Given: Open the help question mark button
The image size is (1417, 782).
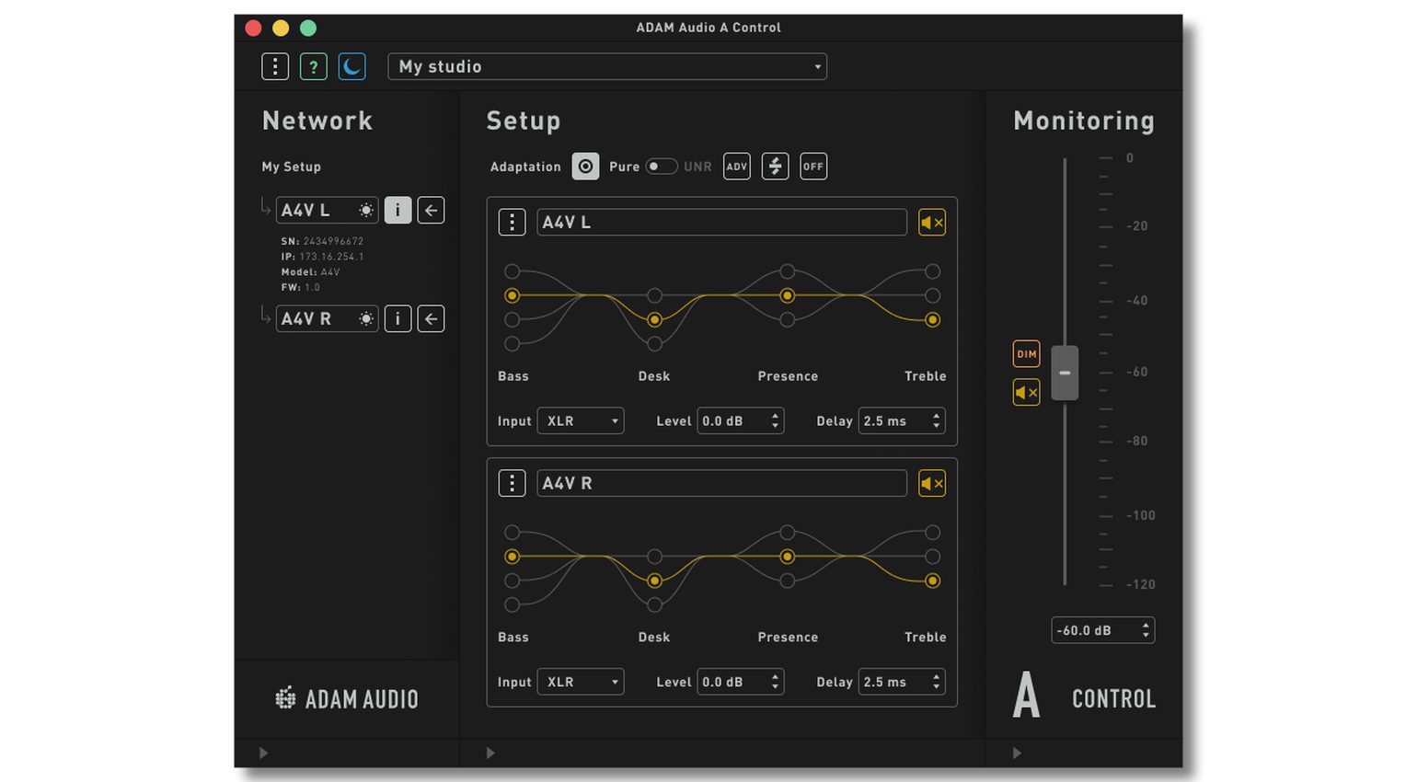Looking at the screenshot, I should [x=314, y=66].
